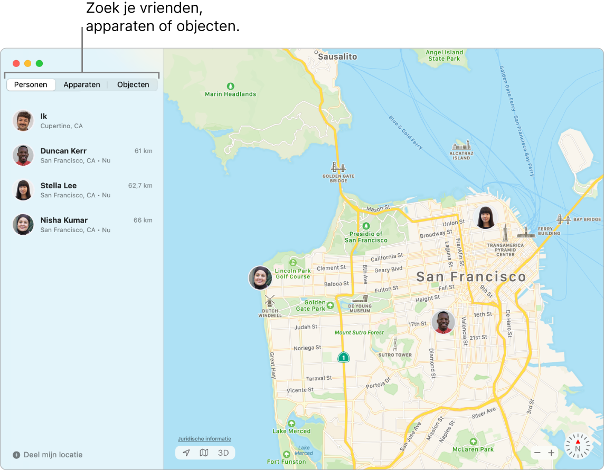
Task: Select the current location arrow icon
Action: point(186,453)
